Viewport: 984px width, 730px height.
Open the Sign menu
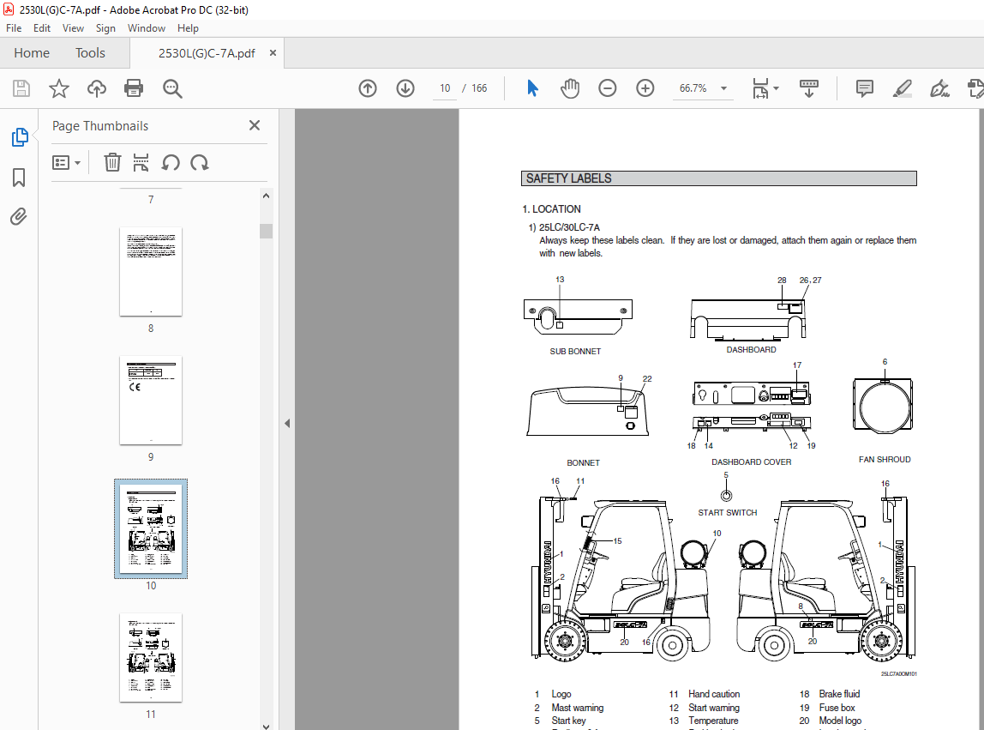tap(105, 28)
